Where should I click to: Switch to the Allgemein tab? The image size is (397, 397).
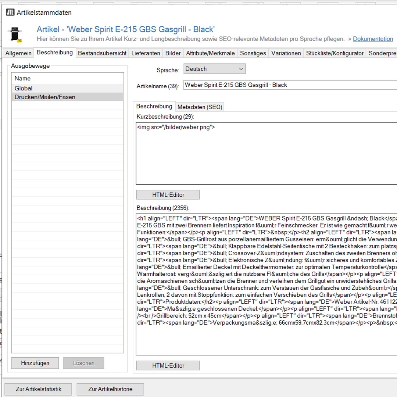pos(18,53)
